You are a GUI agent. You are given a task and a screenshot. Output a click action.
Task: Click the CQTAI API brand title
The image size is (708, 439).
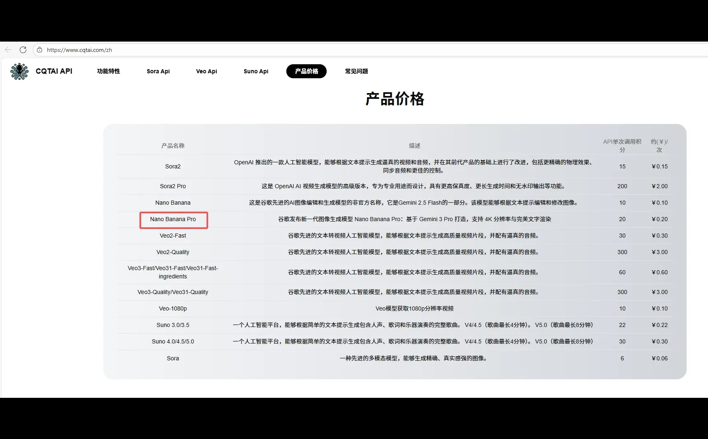(x=54, y=71)
